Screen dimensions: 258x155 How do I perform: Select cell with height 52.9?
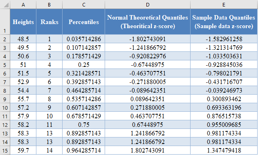[23, 82]
